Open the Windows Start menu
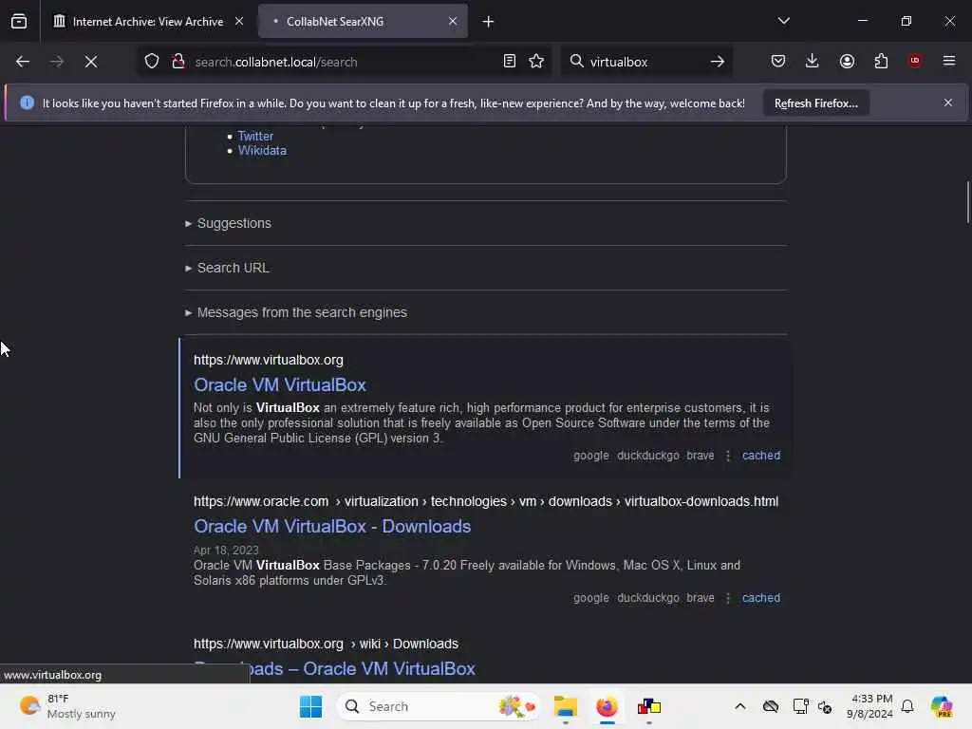This screenshot has height=729, width=972. 310,706
